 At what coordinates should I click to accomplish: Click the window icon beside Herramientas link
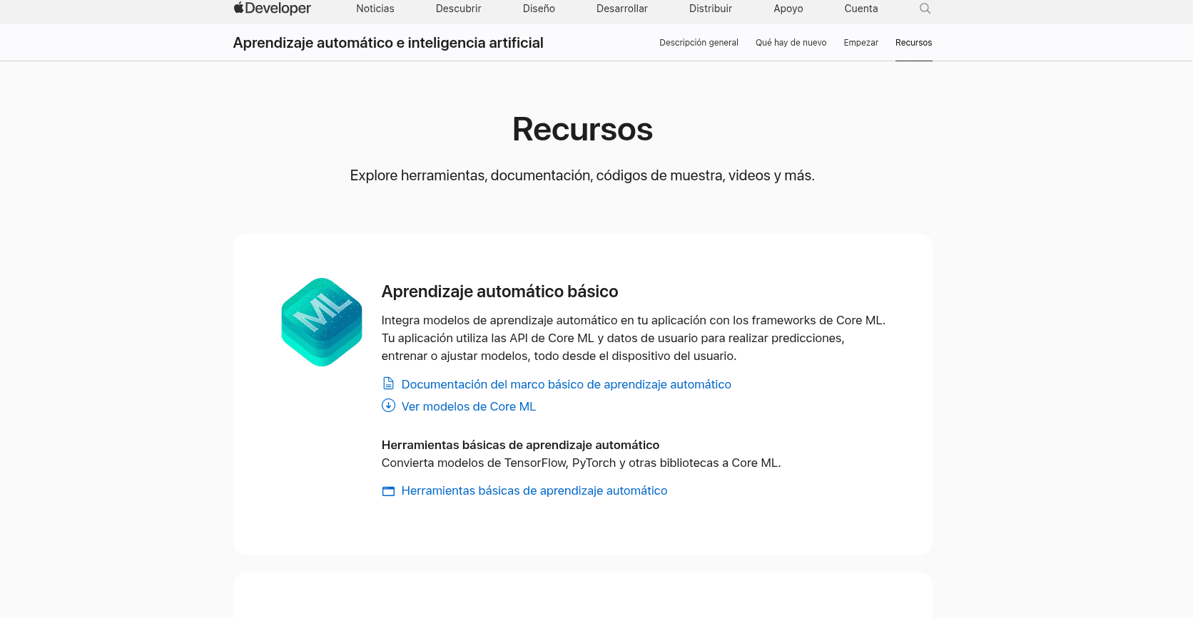click(388, 491)
